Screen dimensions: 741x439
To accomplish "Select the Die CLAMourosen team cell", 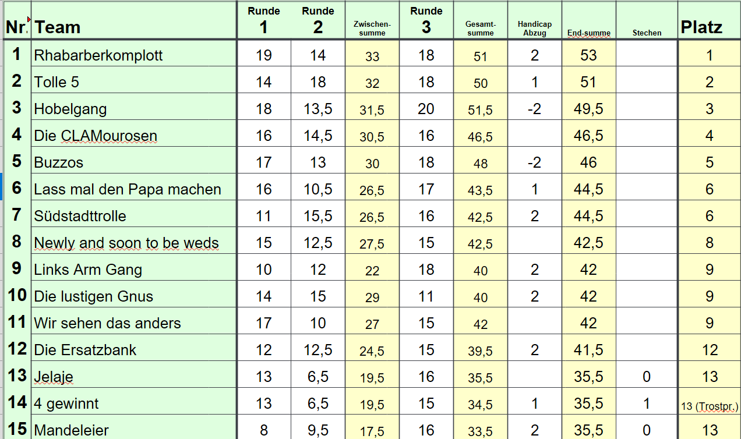I will 134,136.
